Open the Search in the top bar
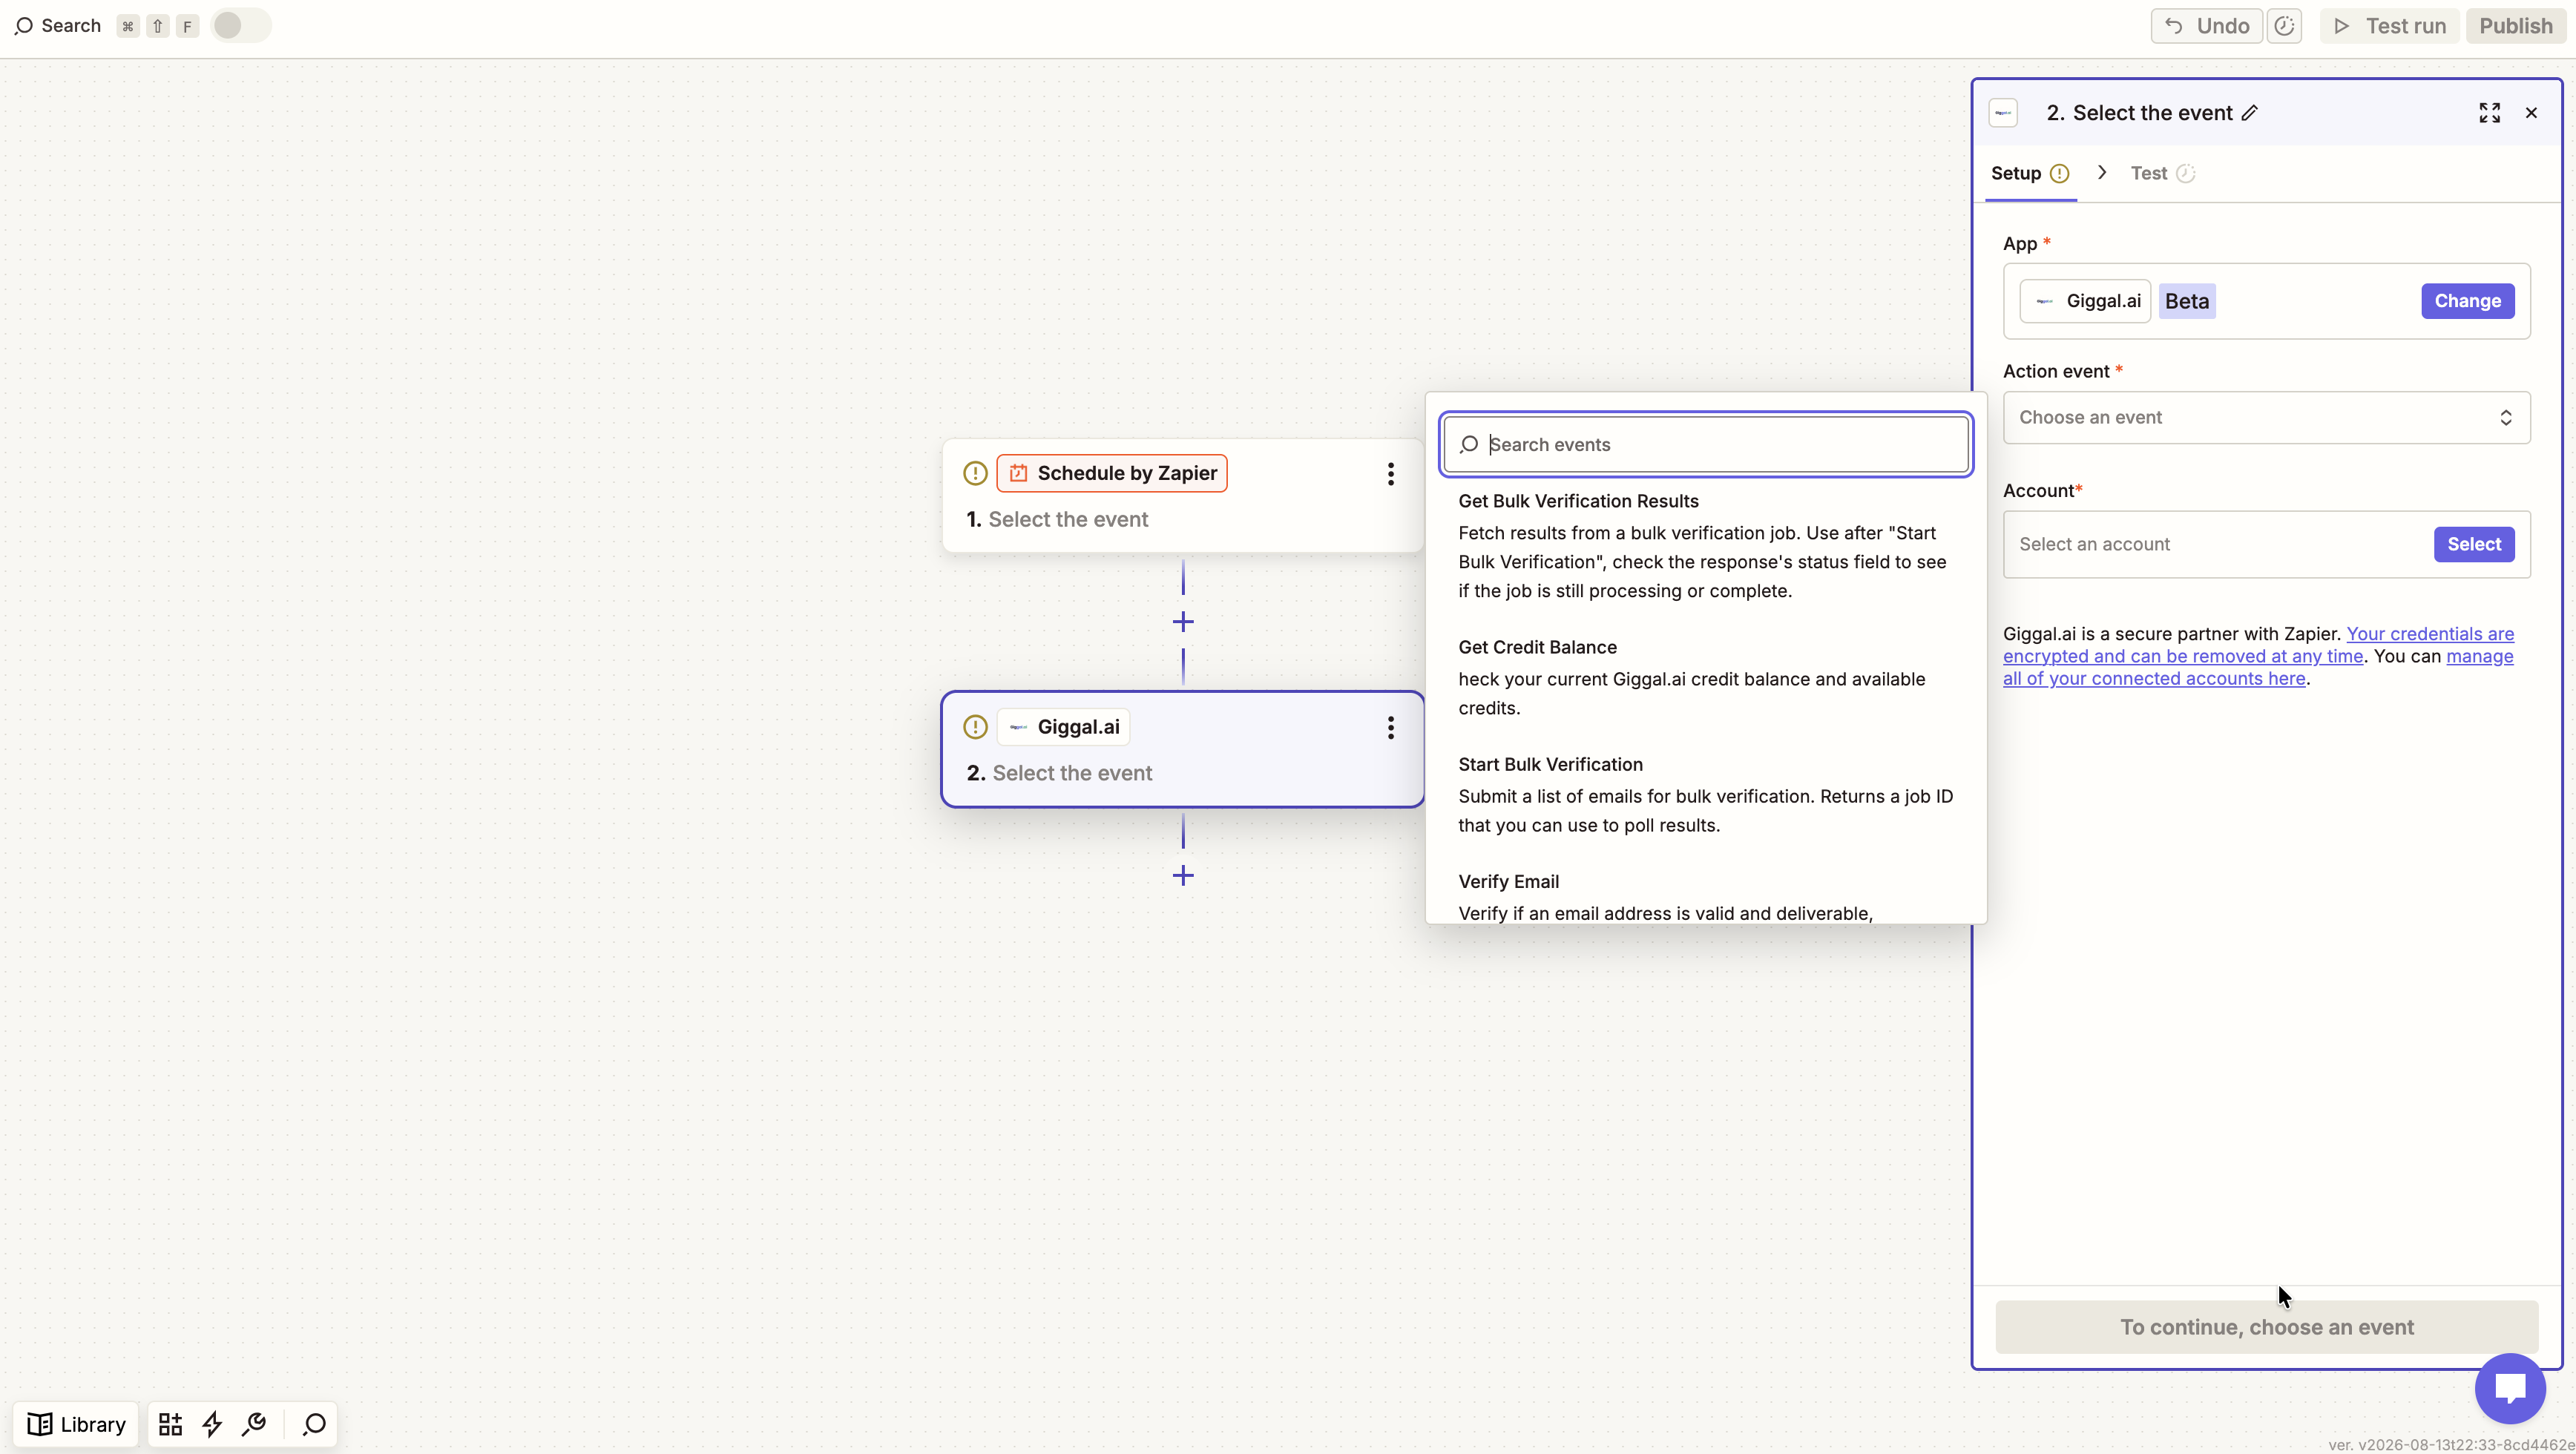 57,26
